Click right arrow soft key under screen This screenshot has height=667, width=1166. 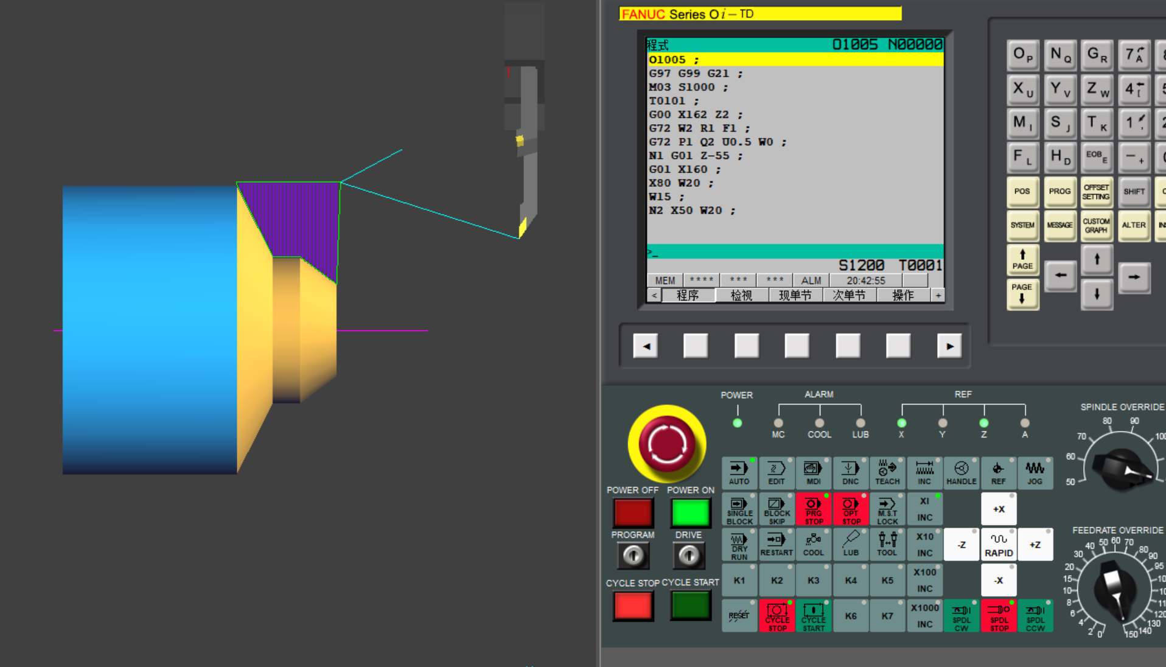[949, 346]
